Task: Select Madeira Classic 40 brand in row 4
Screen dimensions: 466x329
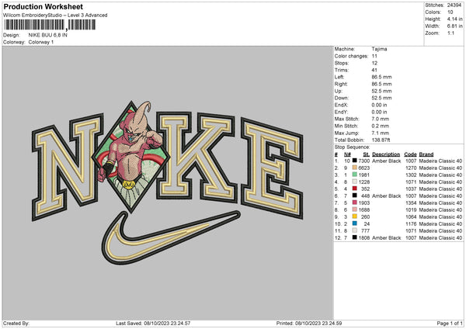Action: 440,182
